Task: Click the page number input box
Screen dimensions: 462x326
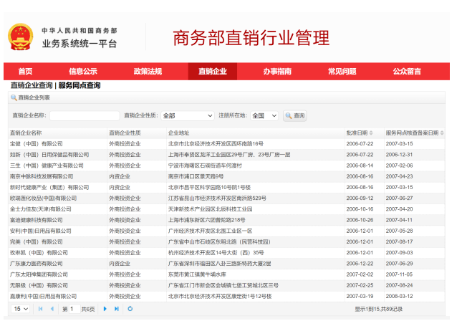Action: 72,309
